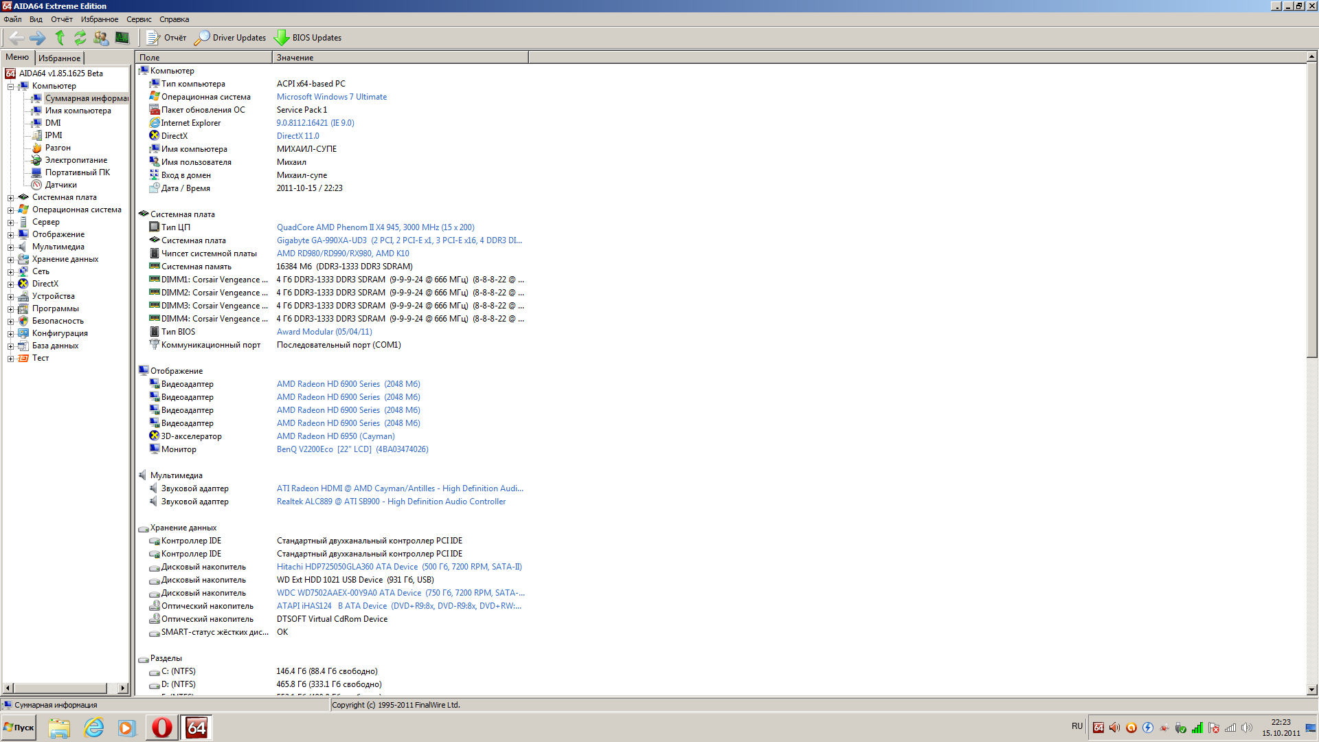Open the AMD Radeon HD 6950 (Cayman) link
The image size is (1319, 742).
tap(336, 436)
